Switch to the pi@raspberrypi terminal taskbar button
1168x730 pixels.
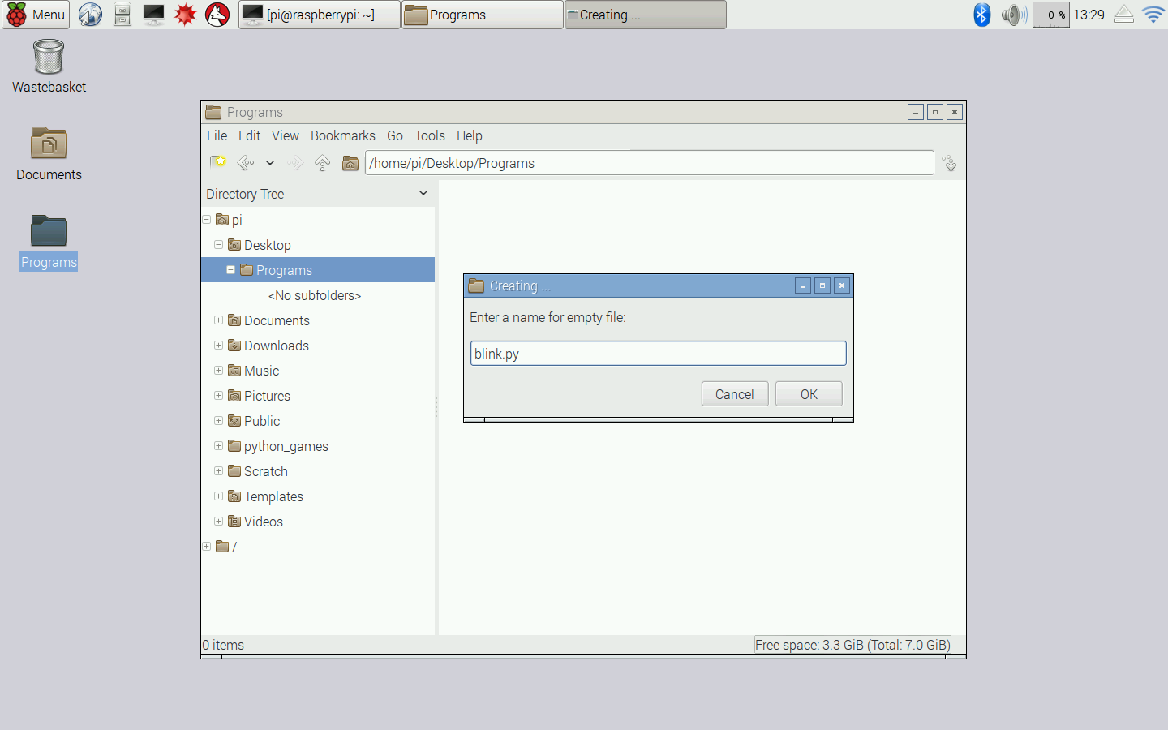click(320, 15)
